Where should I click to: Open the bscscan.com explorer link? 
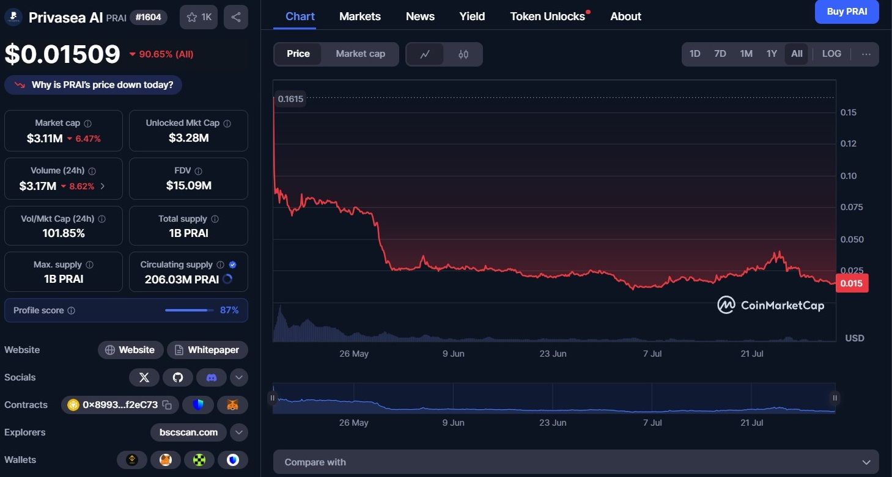[188, 432]
